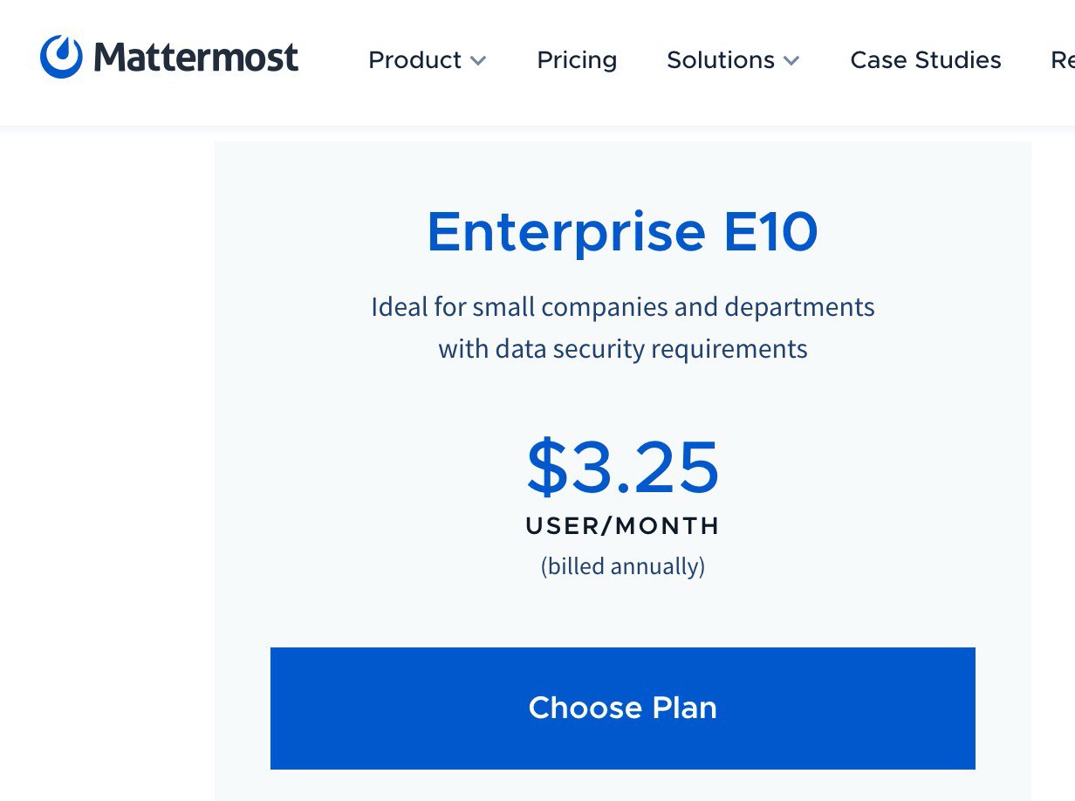1075x801 pixels.
Task: Click the $3.25 price figure
Action: point(623,467)
